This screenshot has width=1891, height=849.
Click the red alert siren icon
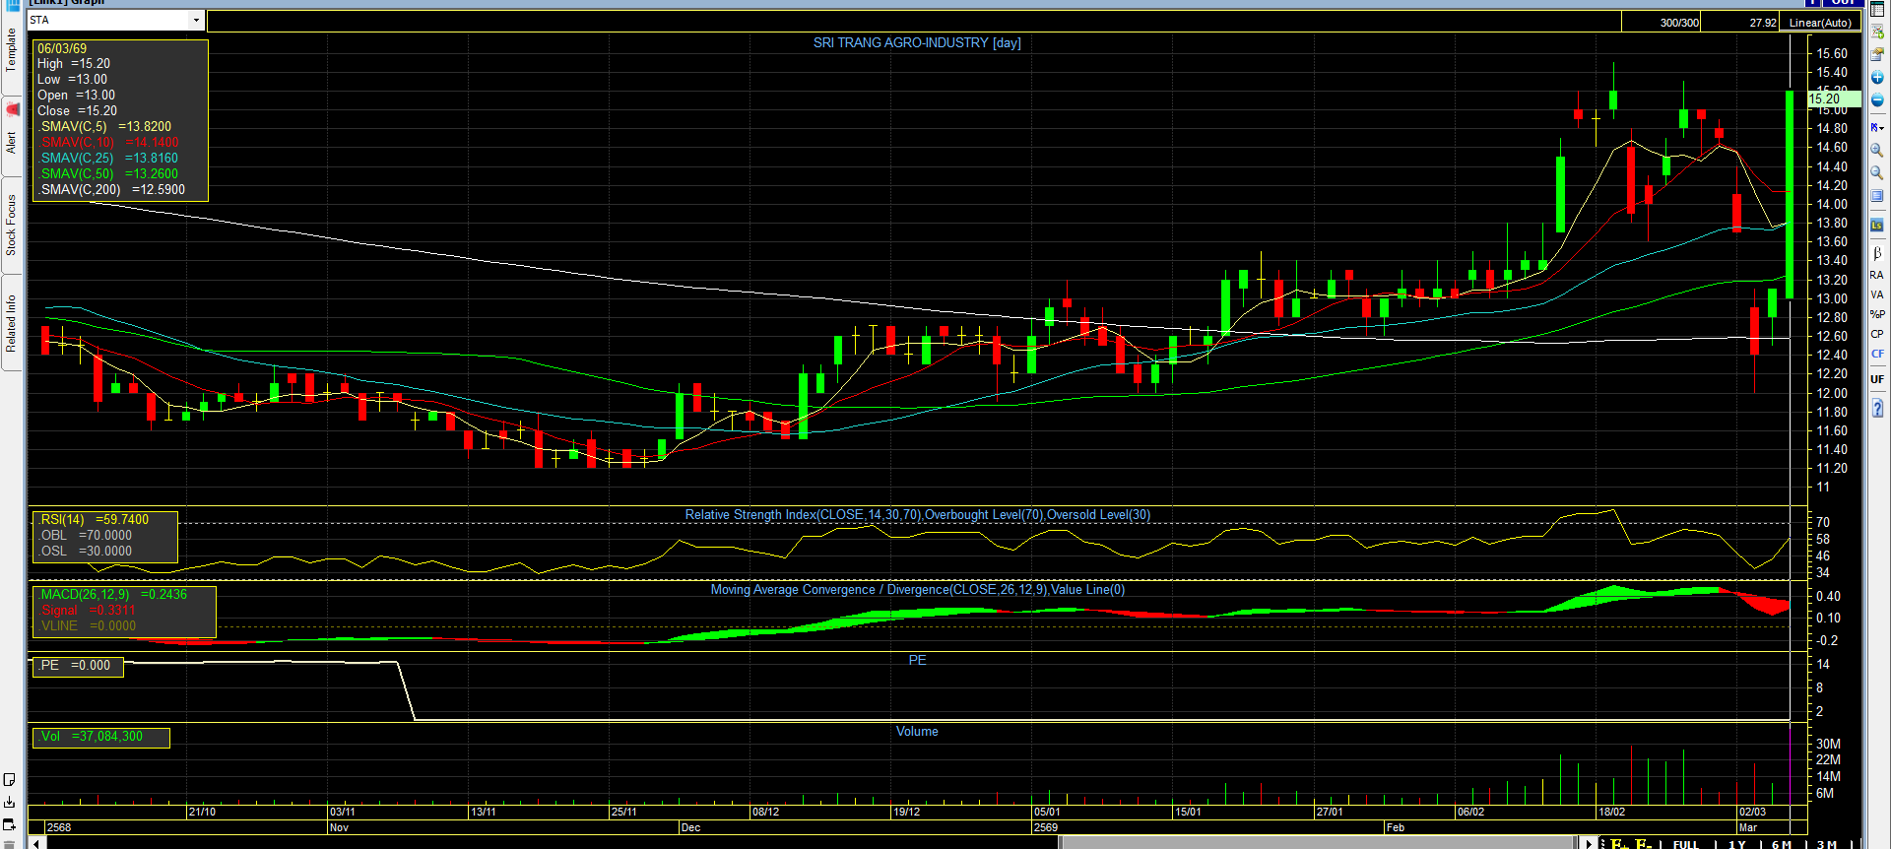click(12, 108)
